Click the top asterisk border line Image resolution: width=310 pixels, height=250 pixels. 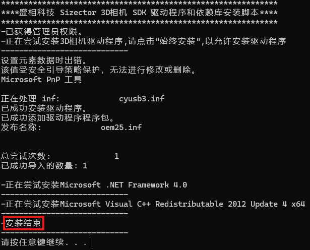(x=140, y=3)
